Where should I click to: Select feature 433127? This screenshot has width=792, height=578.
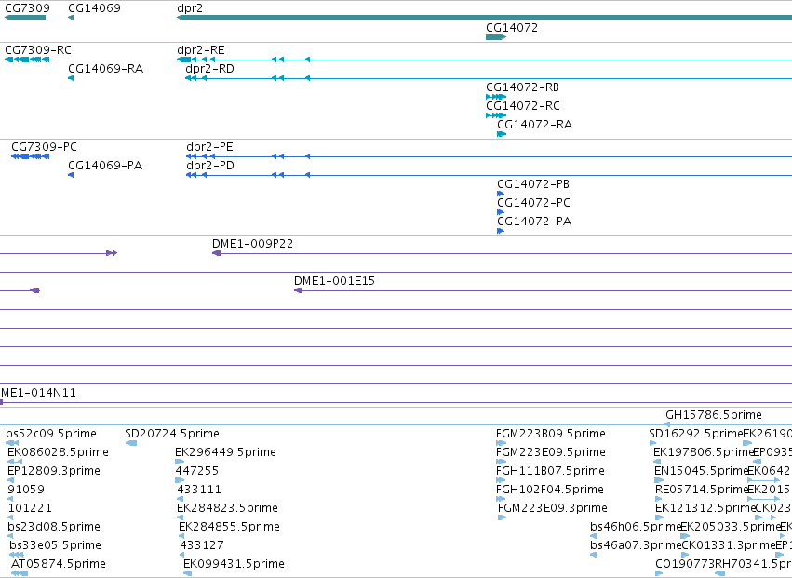tap(202, 545)
